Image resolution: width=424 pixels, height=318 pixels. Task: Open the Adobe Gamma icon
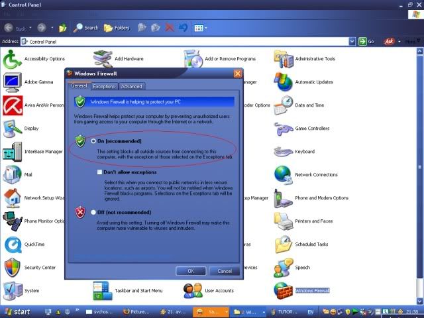[x=12, y=82]
